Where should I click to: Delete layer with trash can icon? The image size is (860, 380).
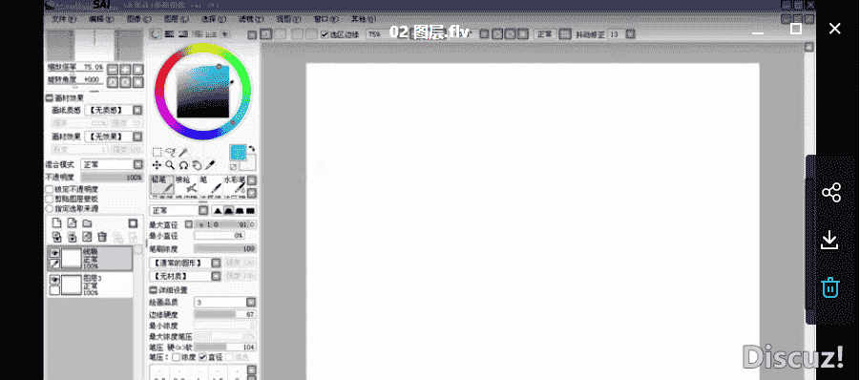tap(102, 237)
